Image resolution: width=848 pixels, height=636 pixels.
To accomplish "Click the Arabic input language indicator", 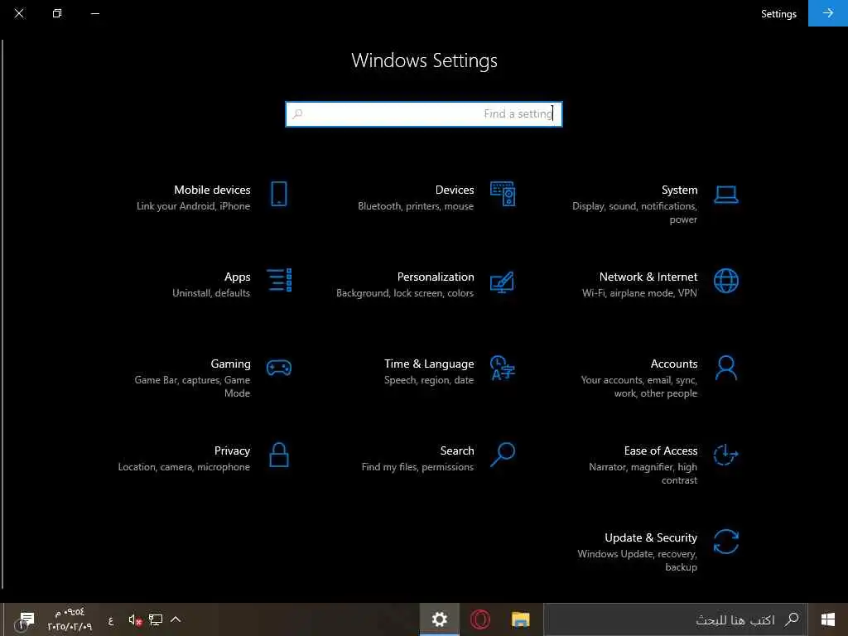I will click(110, 619).
